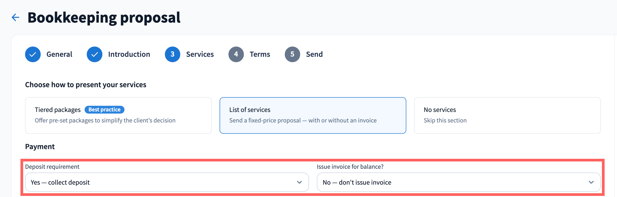The image size is (617, 197).
Task: Choose the No services option card
Action: (x=507, y=115)
